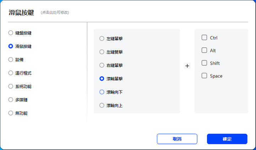Click the 點击此处可修改 title hint

pyautogui.click(x=55, y=12)
